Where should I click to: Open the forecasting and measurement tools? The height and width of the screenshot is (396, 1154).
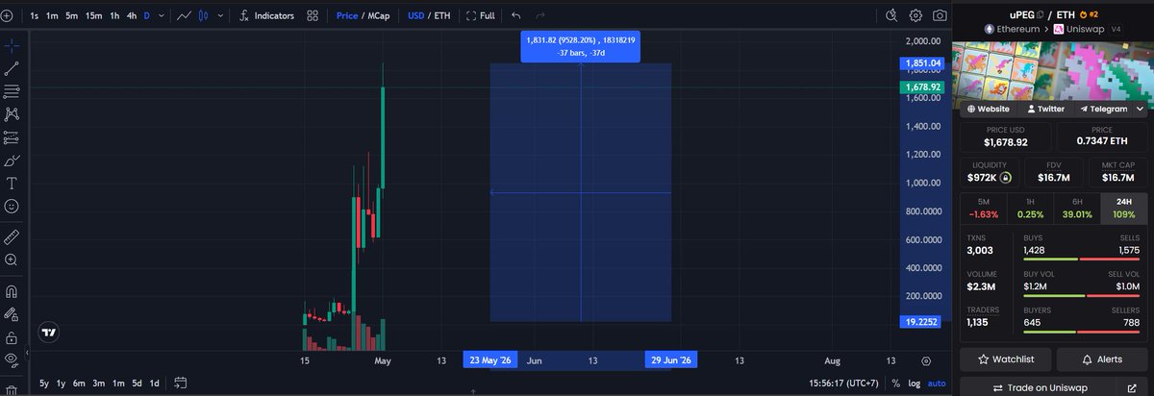(12, 137)
